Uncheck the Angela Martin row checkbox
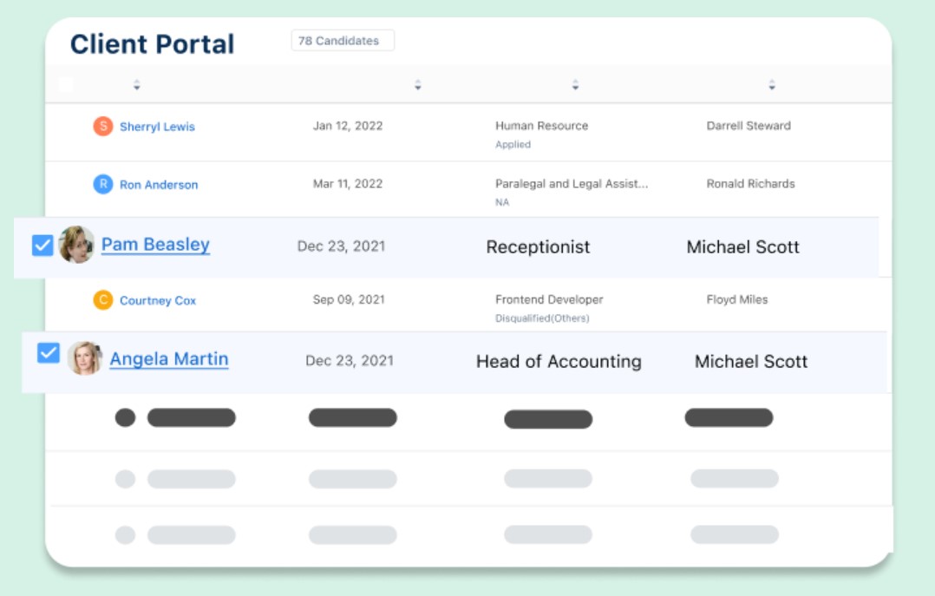The width and height of the screenshot is (935, 596). (x=49, y=353)
